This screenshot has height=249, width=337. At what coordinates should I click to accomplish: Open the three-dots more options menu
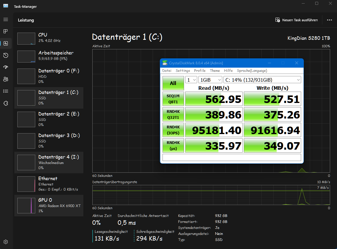[x=330, y=20]
